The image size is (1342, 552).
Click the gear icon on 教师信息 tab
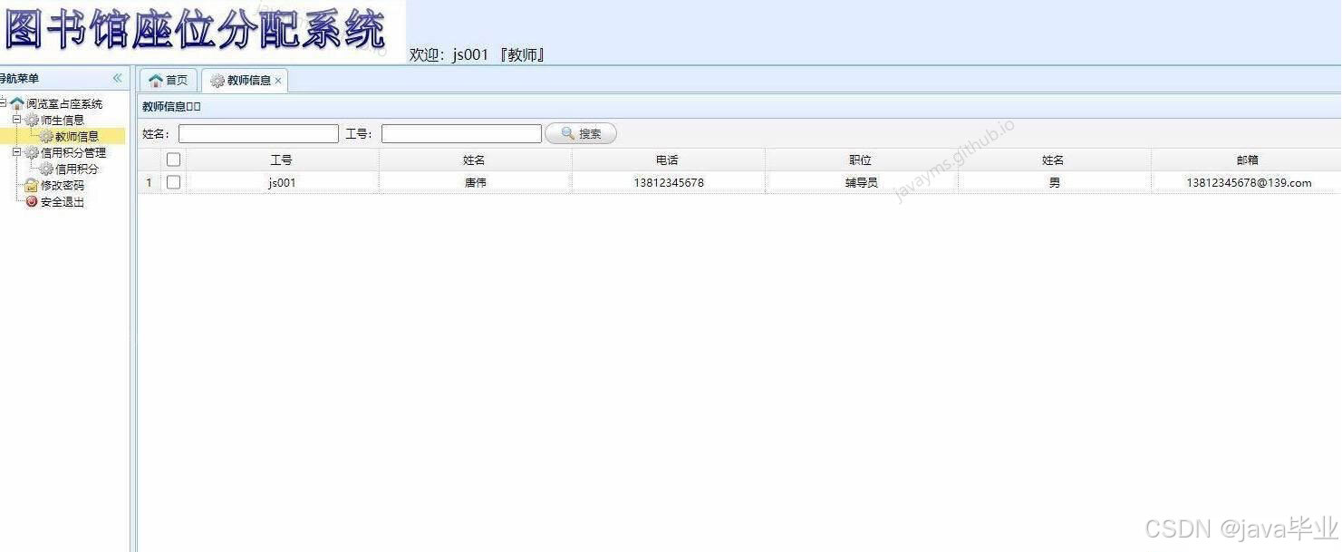(217, 81)
